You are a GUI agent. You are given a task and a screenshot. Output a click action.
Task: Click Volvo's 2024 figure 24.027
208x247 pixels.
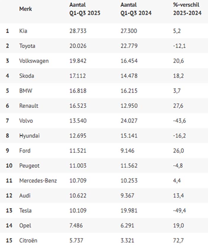pyautogui.click(x=129, y=121)
